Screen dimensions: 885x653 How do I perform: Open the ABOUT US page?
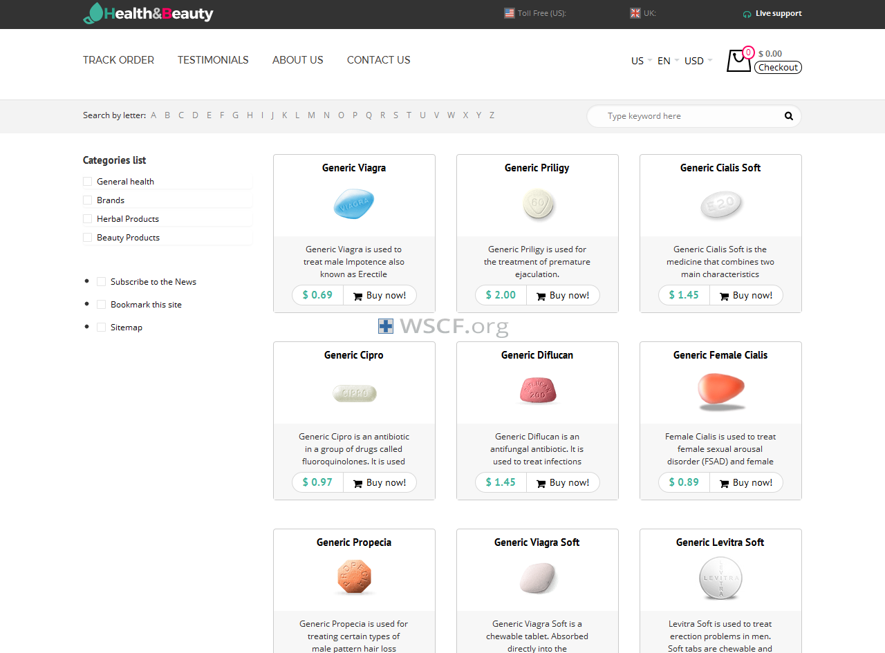(x=298, y=60)
